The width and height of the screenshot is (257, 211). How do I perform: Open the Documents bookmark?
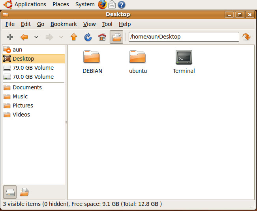pos(34,87)
